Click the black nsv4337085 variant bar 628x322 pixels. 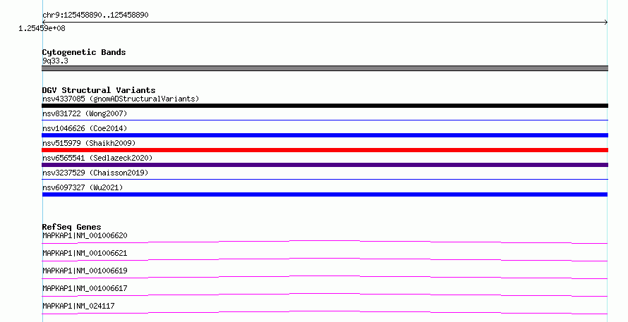tap(325, 106)
